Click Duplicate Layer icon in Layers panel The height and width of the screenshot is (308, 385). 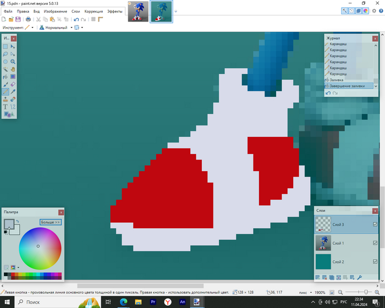point(332,278)
